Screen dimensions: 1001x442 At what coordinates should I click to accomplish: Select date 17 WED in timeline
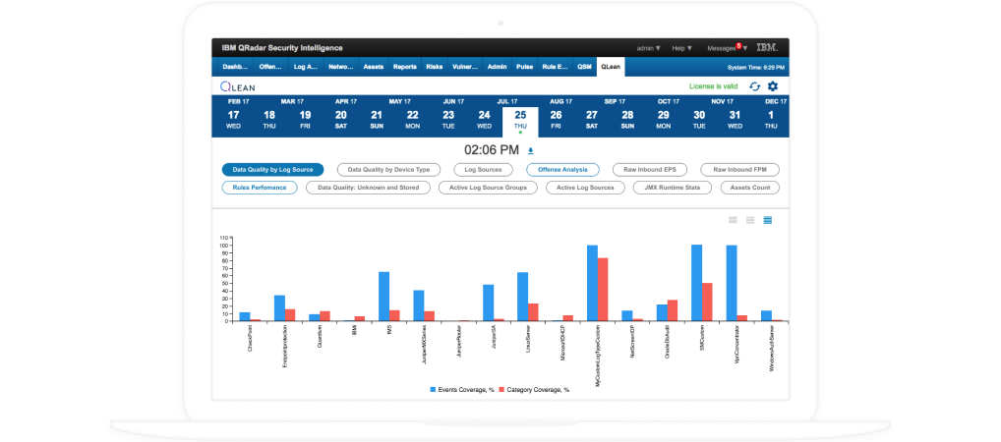[x=233, y=119]
